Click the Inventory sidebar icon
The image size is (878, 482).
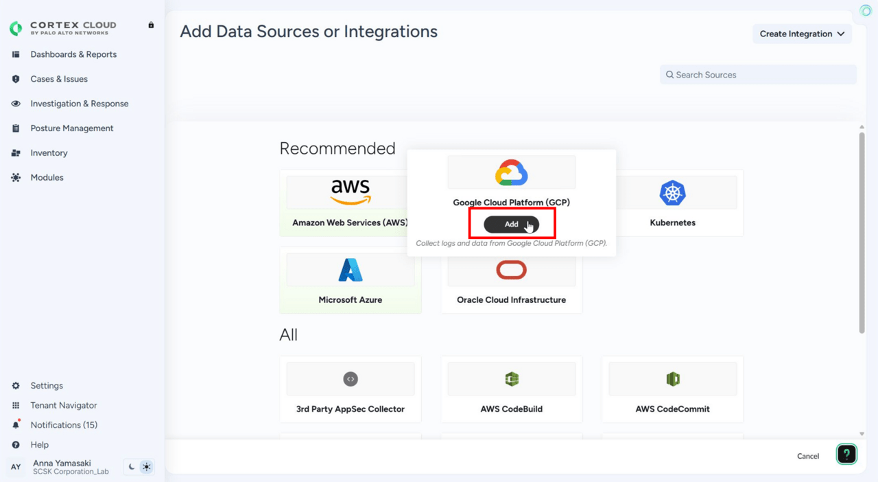point(16,153)
